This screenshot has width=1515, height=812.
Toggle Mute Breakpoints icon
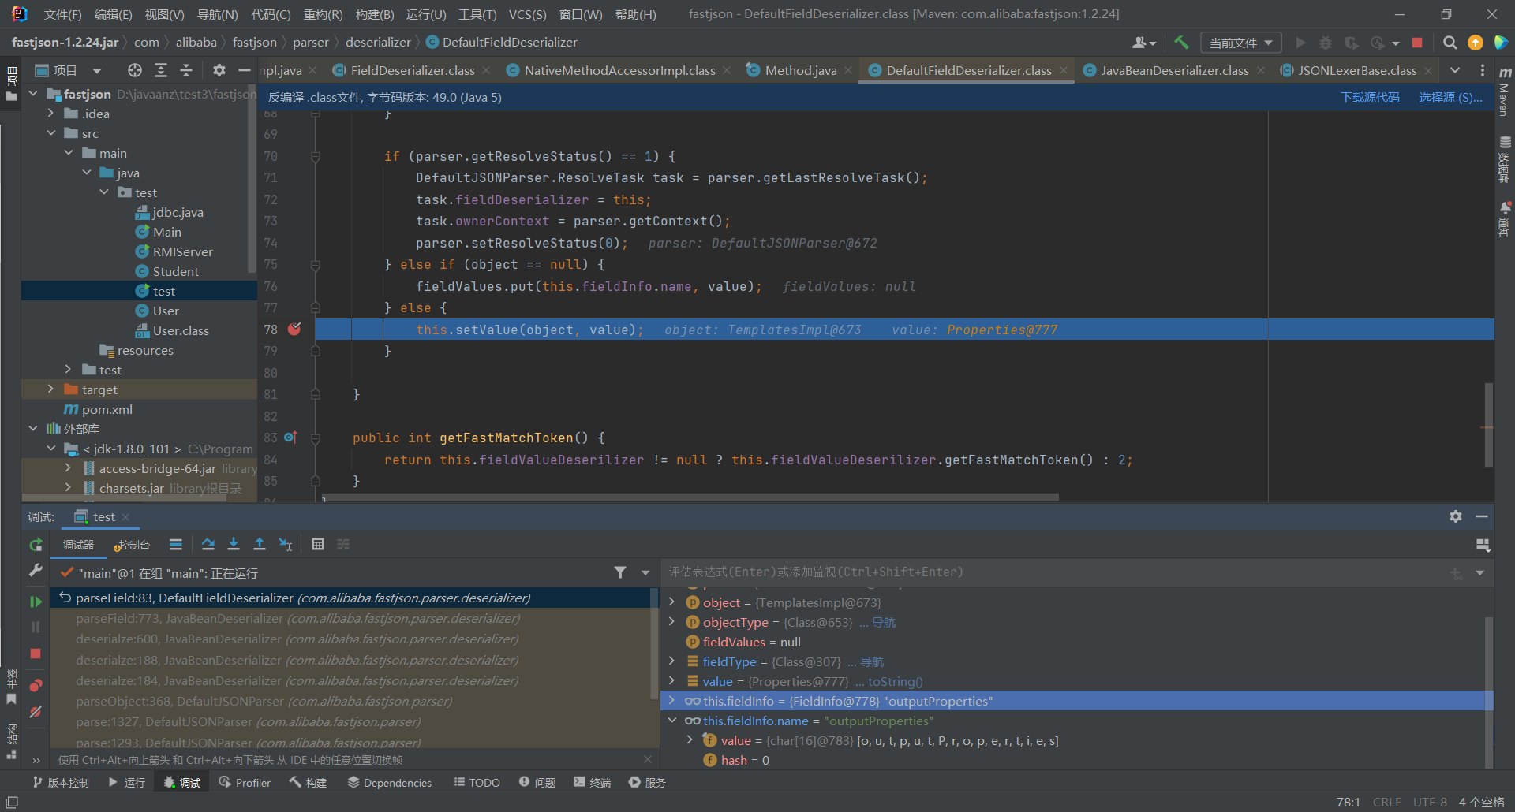tap(36, 712)
